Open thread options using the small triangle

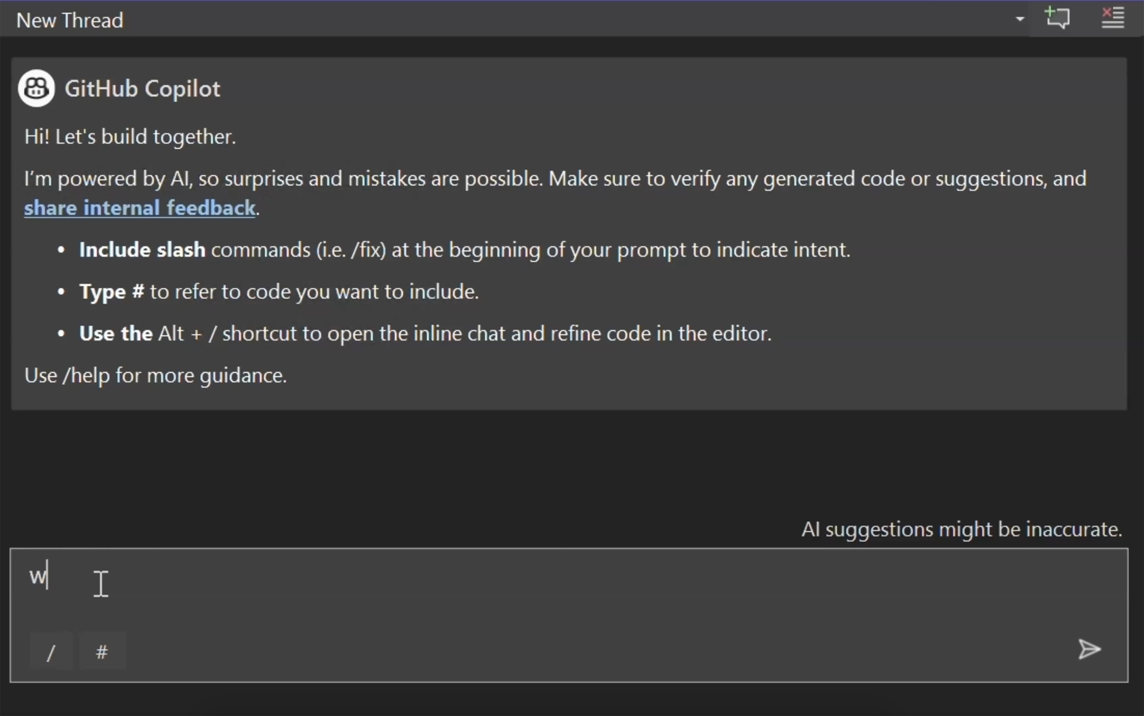[1020, 19]
